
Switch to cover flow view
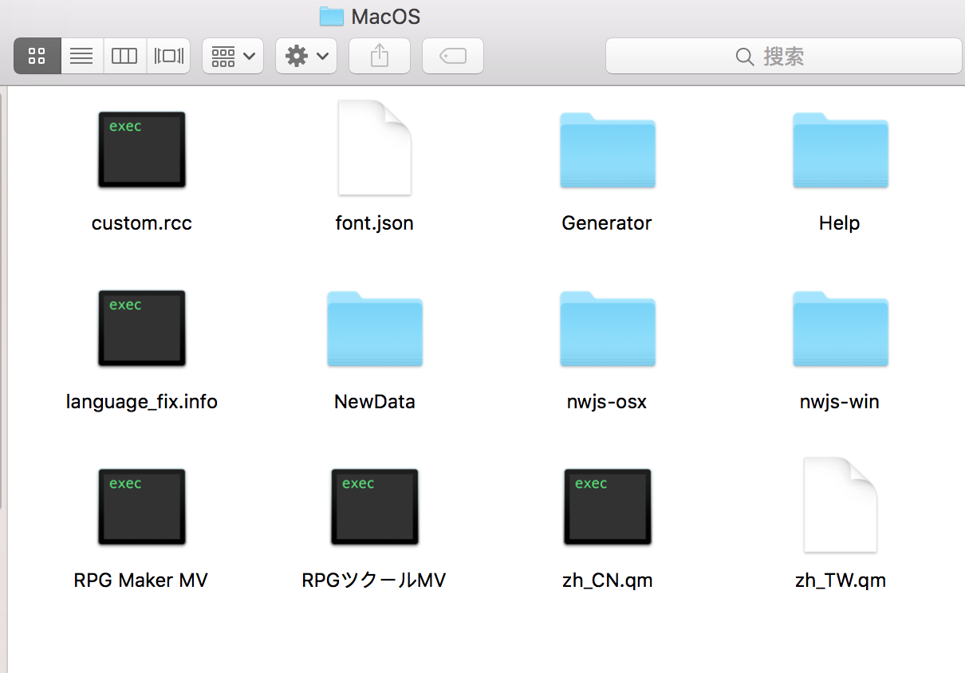(x=168, y=56)
